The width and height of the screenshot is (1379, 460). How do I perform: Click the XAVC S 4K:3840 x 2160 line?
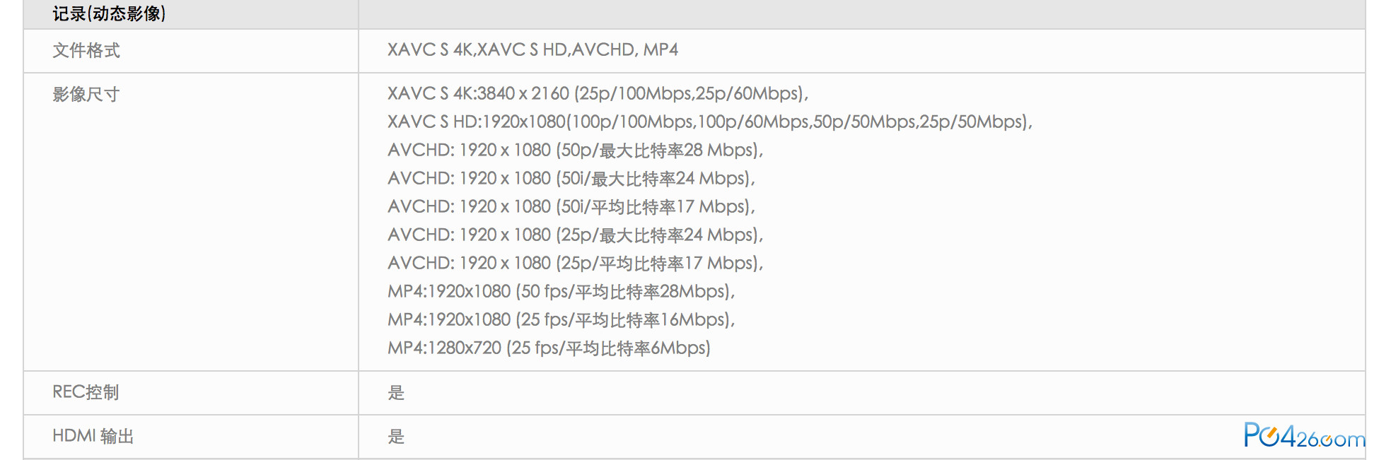click(598, 93)
